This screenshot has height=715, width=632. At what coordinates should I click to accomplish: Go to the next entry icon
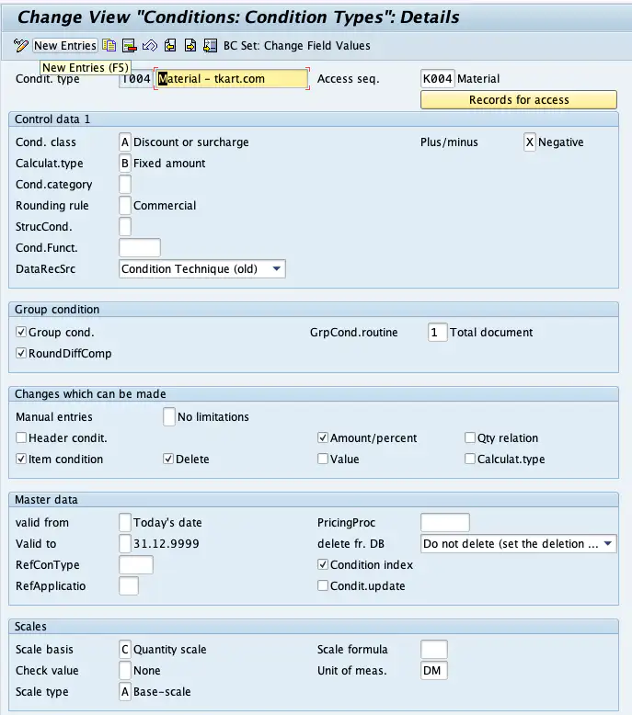click(190, 45)
